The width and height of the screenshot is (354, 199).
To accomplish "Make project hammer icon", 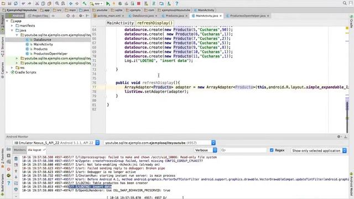I will [x=84, y=3].
